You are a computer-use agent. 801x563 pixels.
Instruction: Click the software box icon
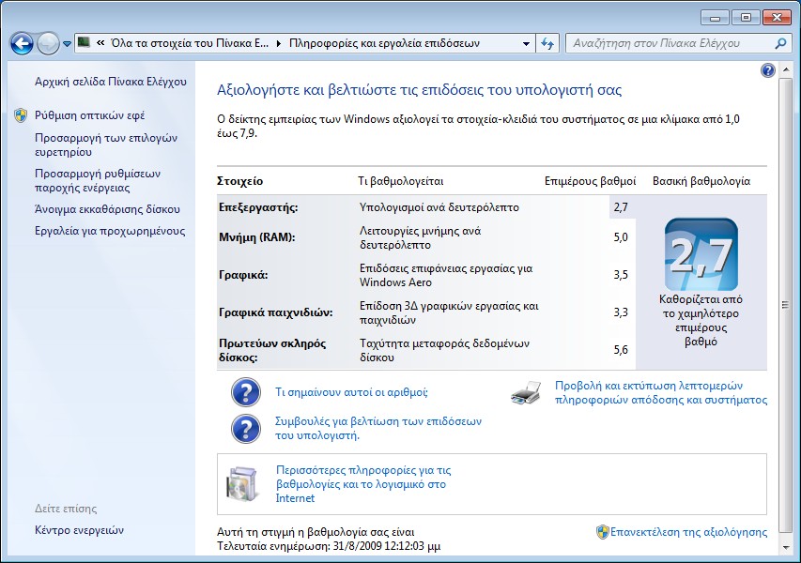point(241,483)
